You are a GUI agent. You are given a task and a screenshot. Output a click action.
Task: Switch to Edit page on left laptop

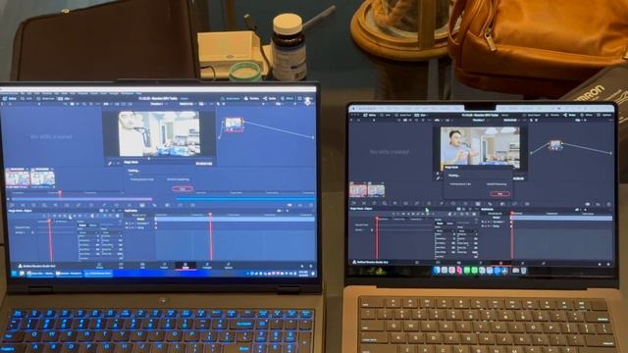(142, 266)
